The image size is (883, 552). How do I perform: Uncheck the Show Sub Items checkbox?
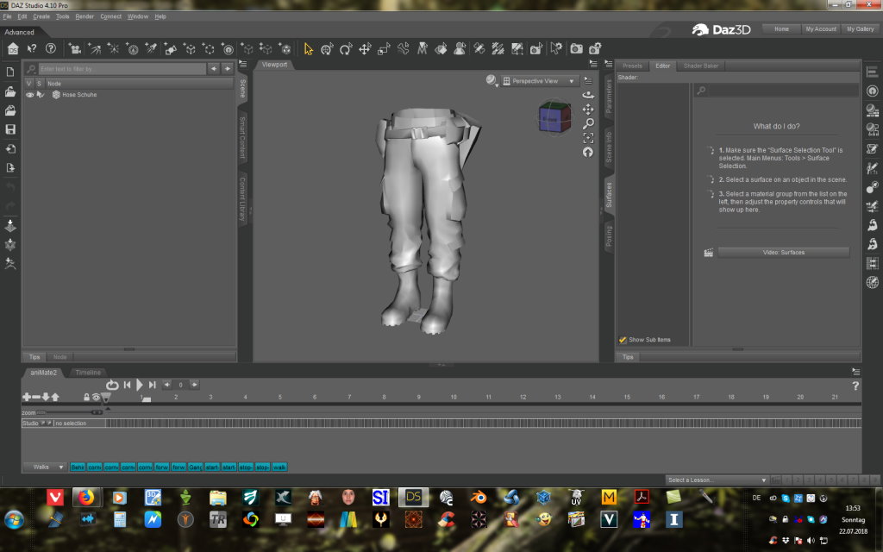(623, 340)
